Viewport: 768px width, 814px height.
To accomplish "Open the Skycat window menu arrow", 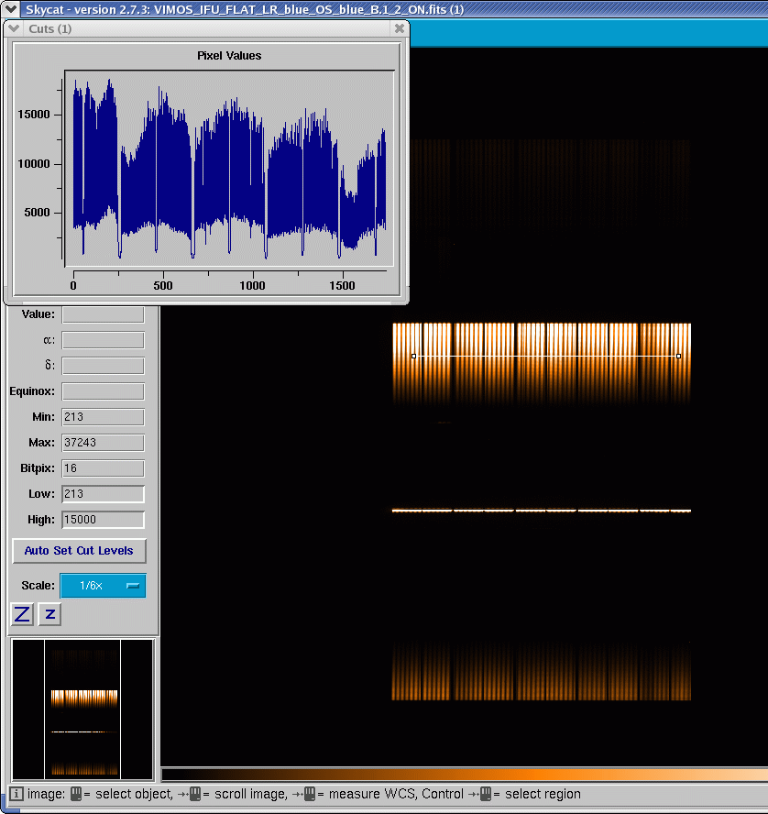I will (10, 9).
